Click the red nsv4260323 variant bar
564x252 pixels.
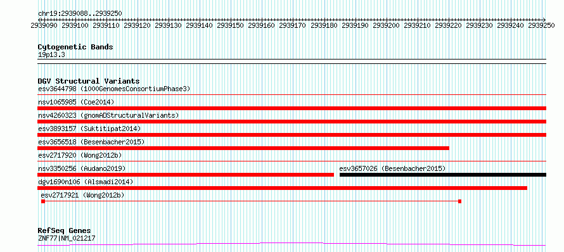[x=292, y=122]
